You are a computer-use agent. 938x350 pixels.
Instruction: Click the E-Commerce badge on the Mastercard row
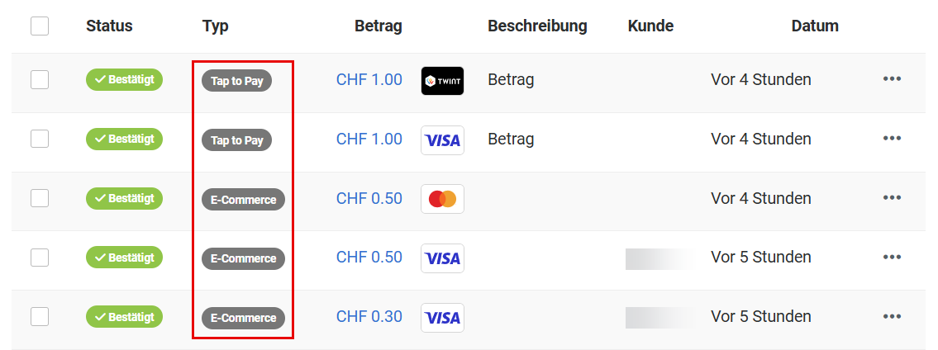[244, 200]
